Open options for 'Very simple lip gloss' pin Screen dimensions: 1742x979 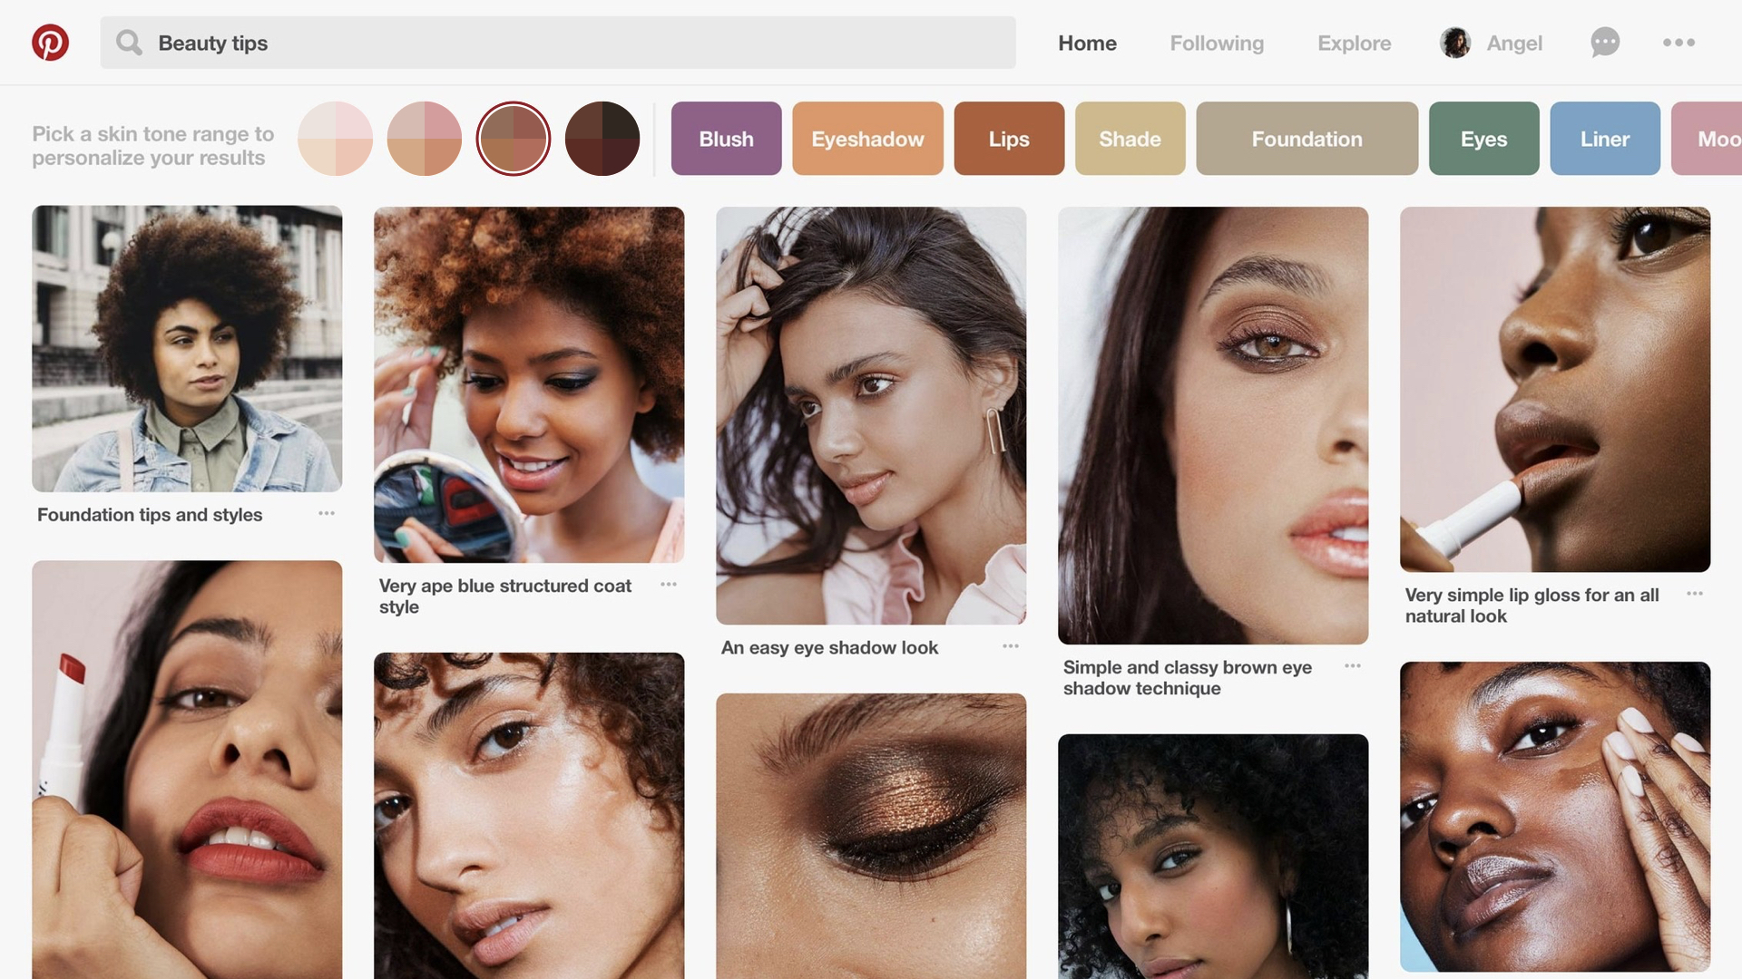[x=1695, y=593]
